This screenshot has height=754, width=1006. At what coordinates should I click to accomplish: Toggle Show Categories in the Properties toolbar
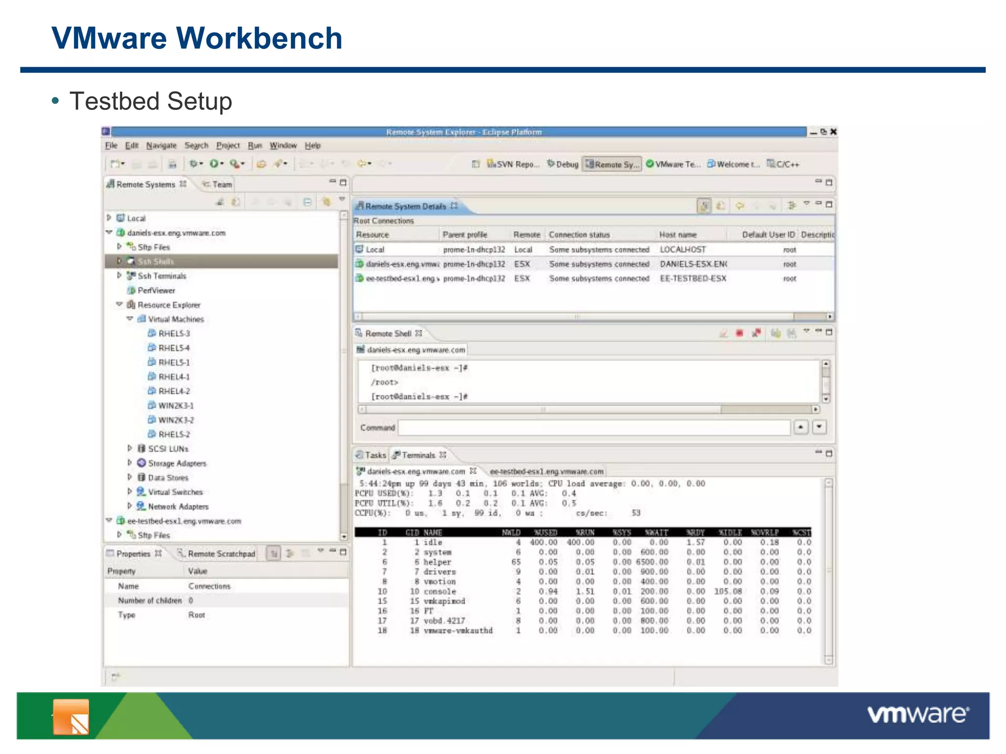[274, 554]
